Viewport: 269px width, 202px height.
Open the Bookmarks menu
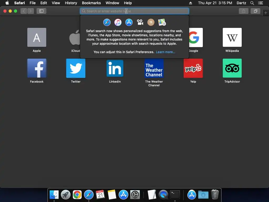(91, 3)
